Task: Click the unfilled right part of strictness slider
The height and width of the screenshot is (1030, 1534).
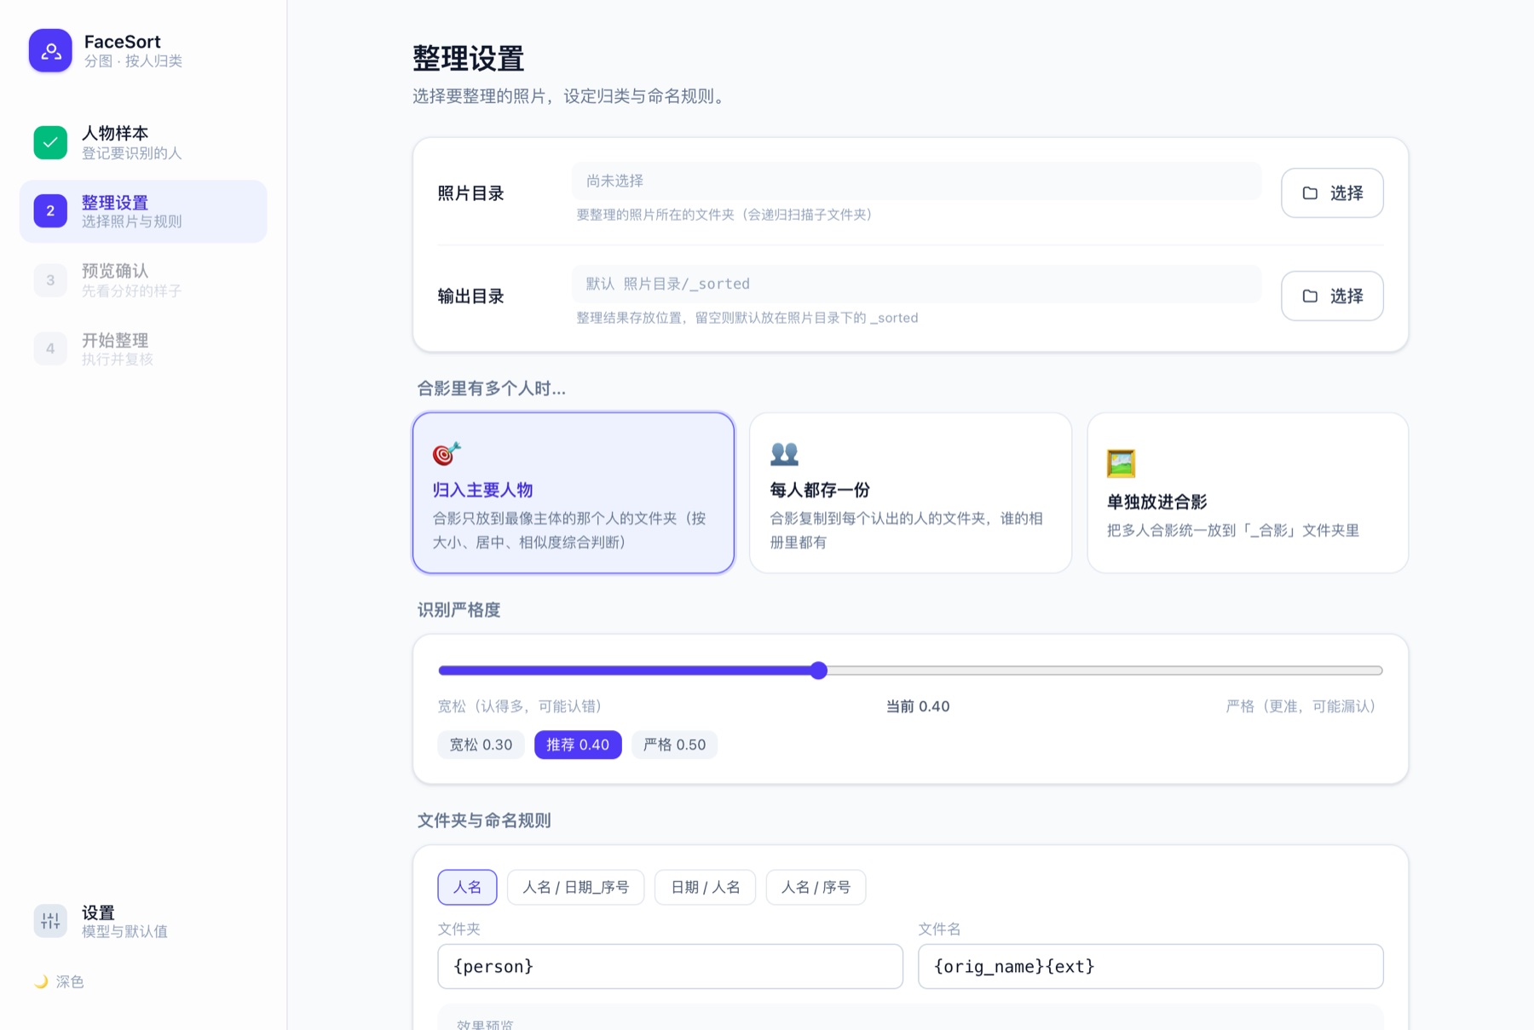Action: tap(1104, 670)
